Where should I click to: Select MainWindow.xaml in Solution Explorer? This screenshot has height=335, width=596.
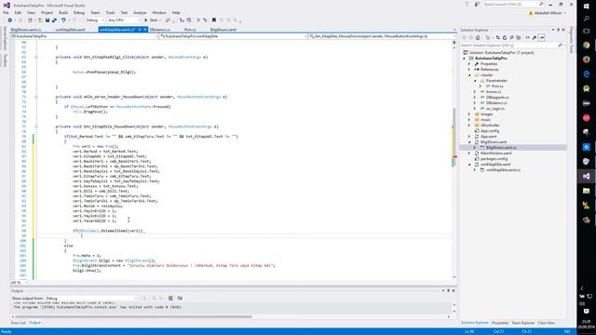(x=495, y=153)
